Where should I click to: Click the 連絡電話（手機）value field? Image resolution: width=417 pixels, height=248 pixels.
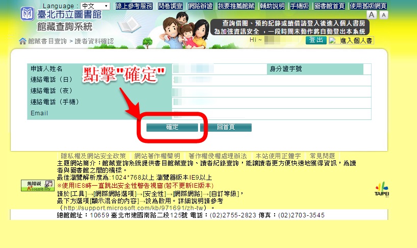tap(272, 103)
